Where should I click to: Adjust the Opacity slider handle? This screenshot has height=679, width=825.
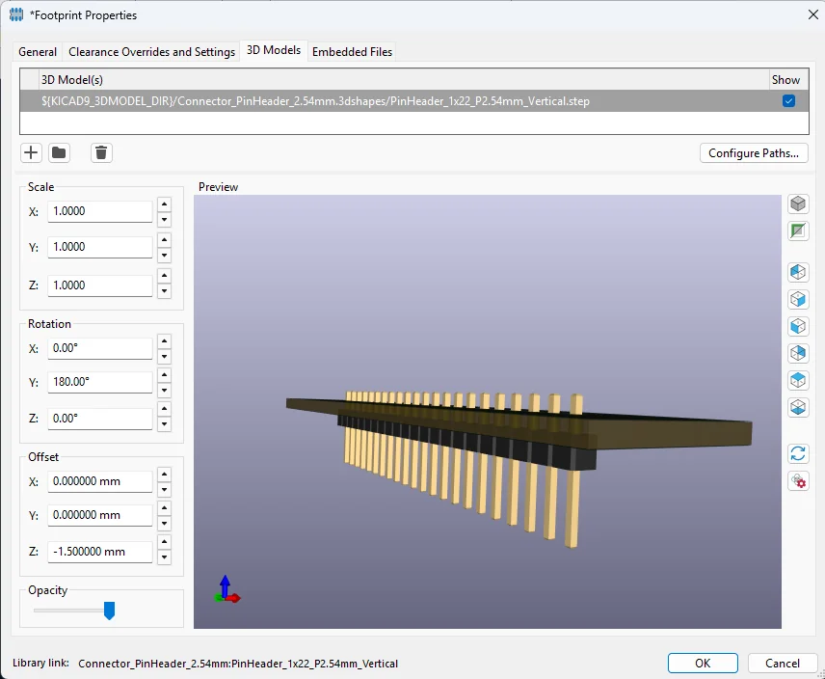click(x=110, y=611)
